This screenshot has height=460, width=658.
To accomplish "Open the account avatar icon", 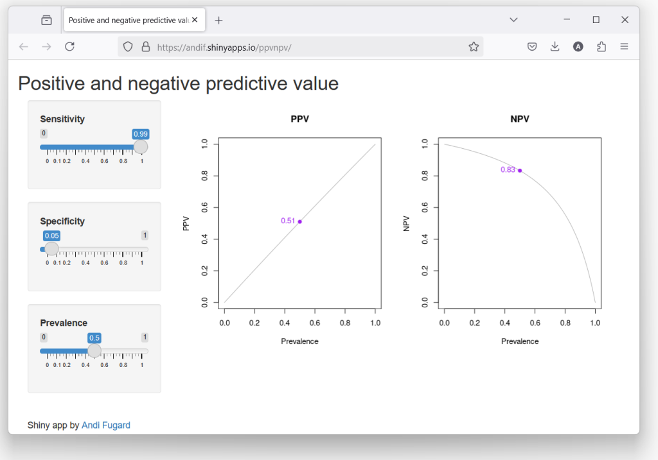I will coord(578,46).
